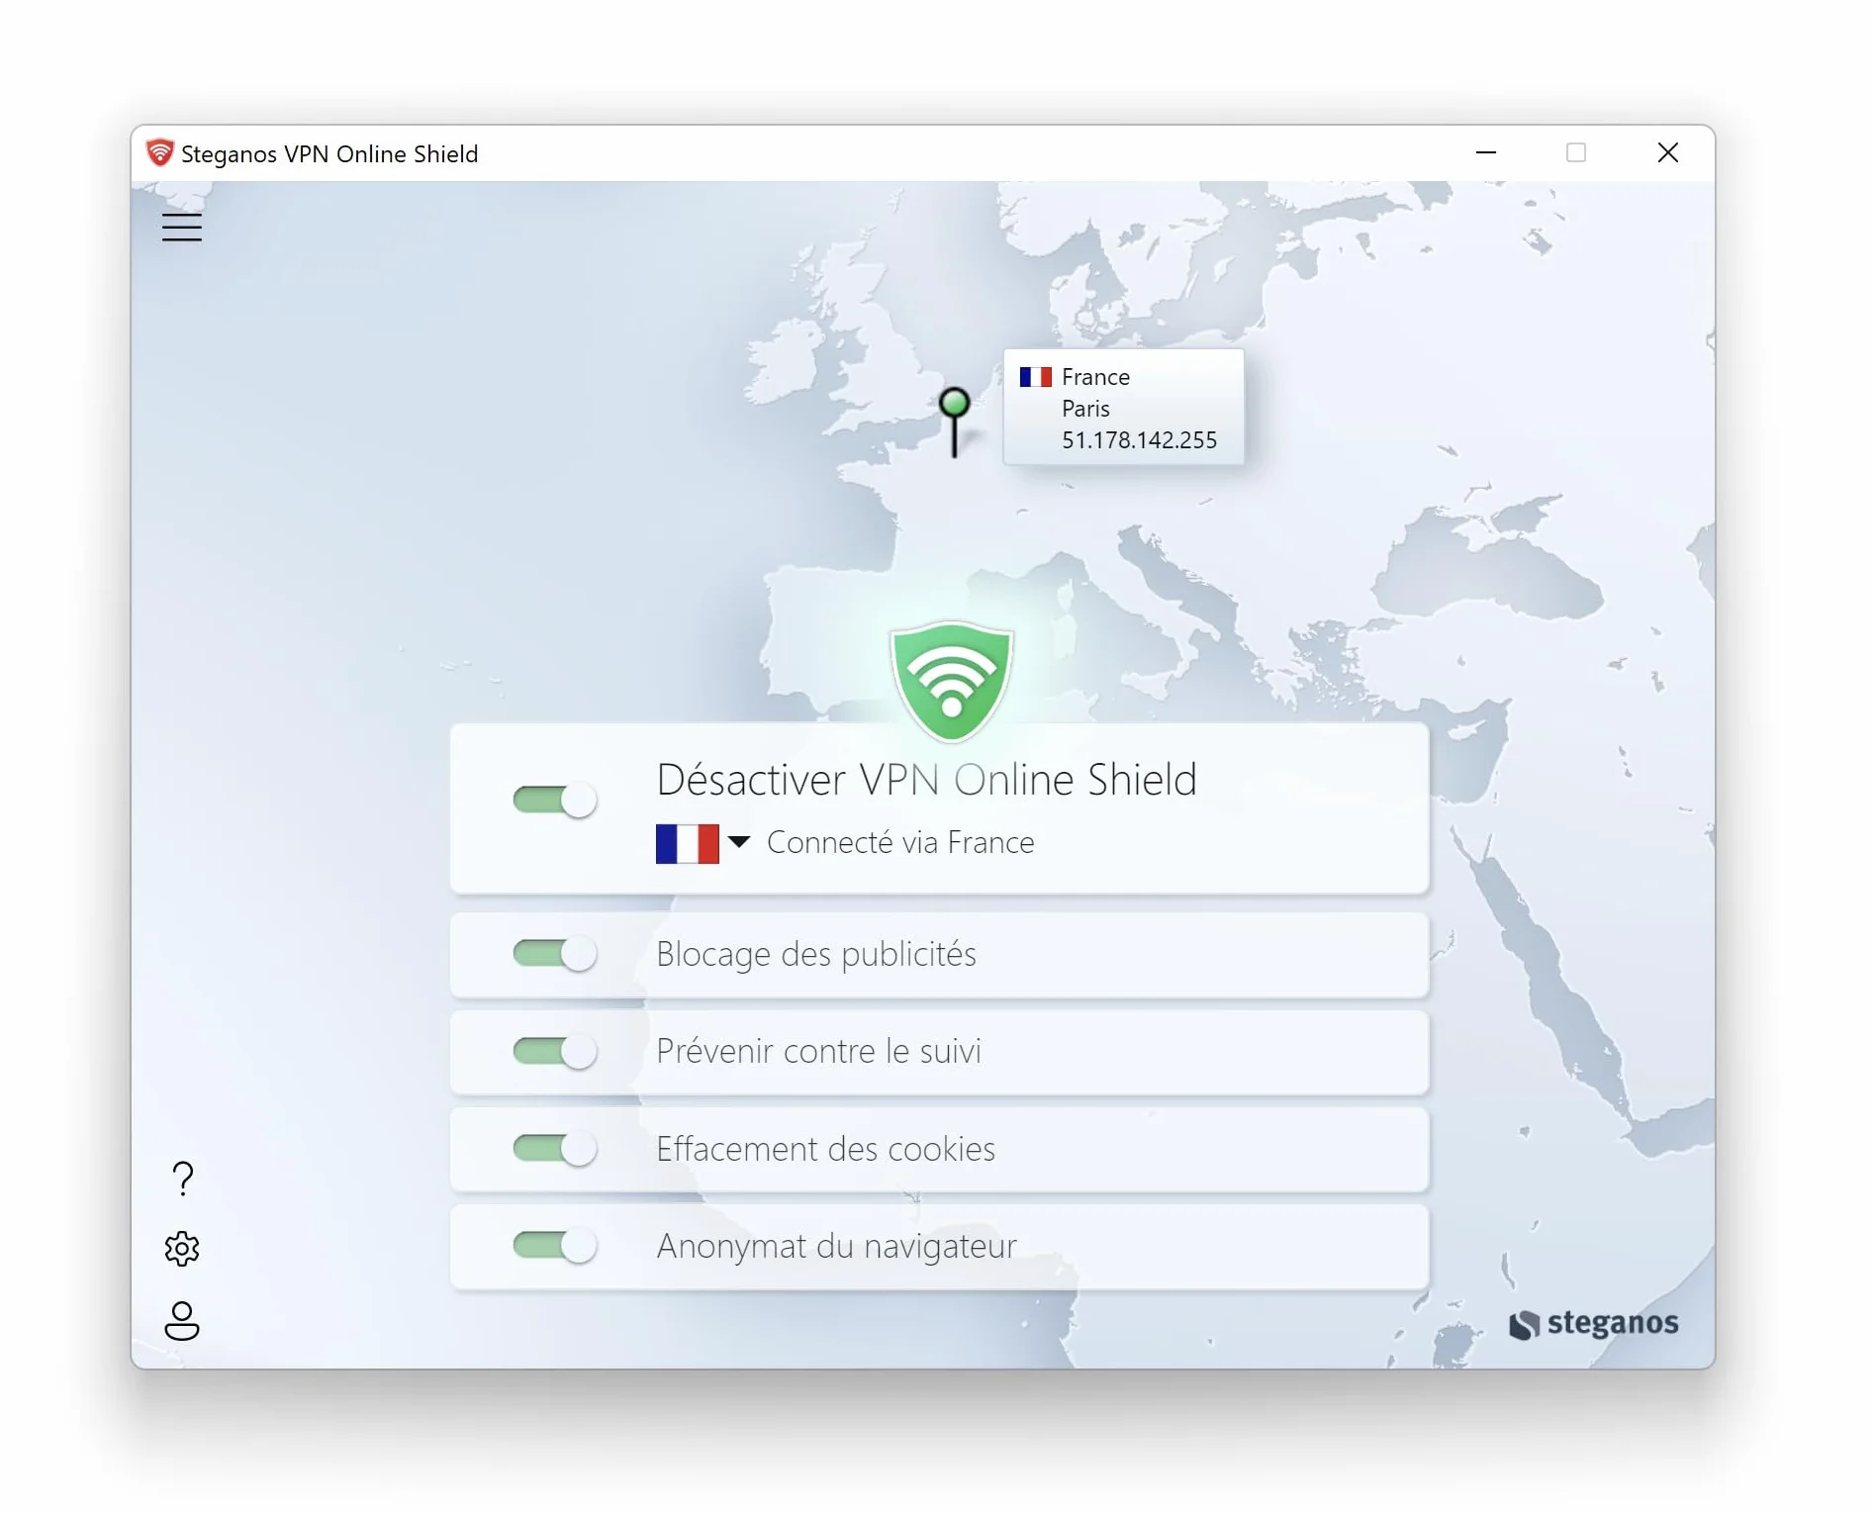Close the Steganos VPN window
Screen dimensions: 1874x1514
(x=1667, y=153)
